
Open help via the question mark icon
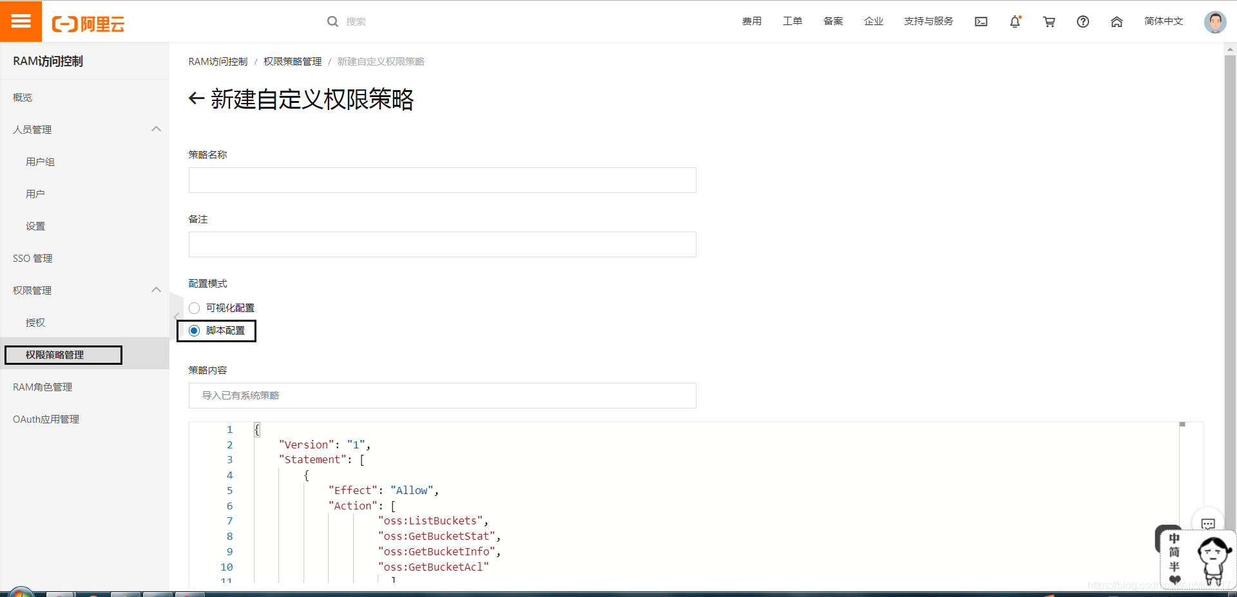[1083, 21]
